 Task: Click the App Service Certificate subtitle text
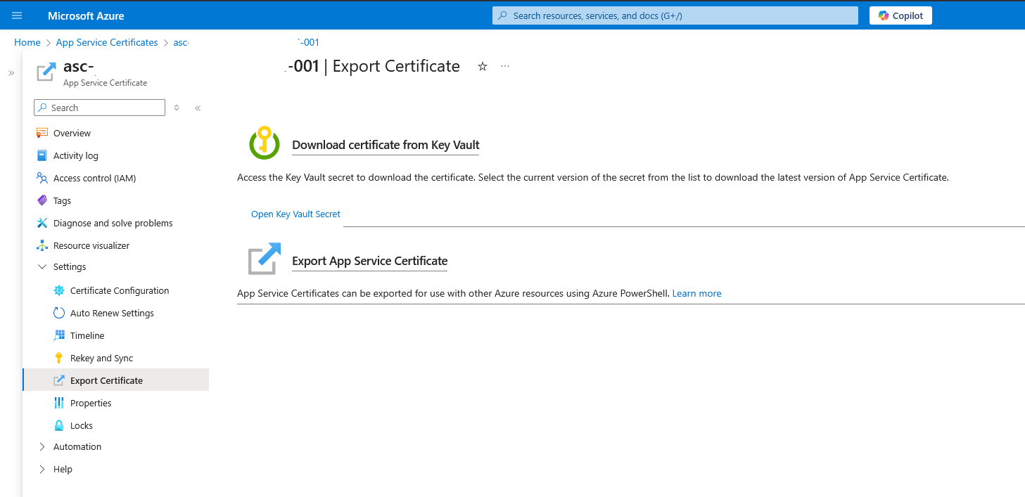pos(106,83)
